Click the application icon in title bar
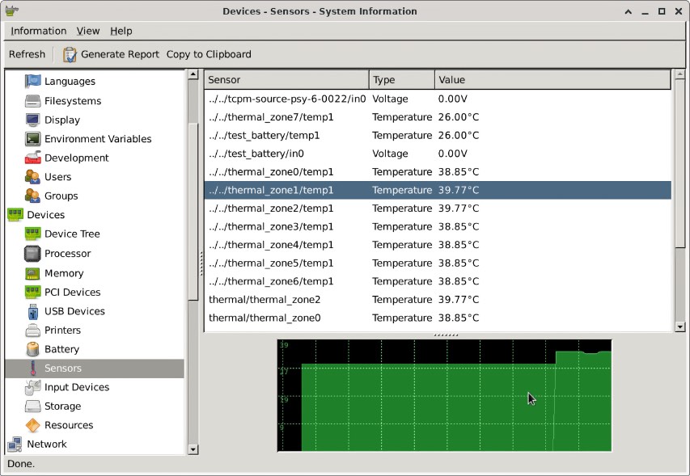Viewport: 690px width, 476px height. pos(12,11)
